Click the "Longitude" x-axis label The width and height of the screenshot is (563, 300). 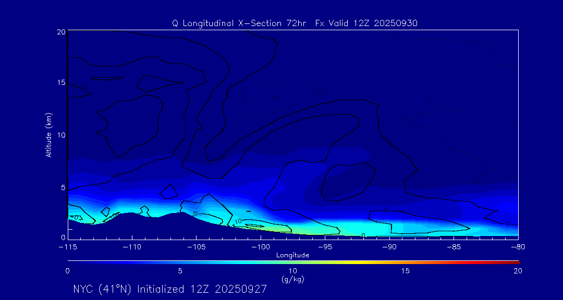click(292, 255)
